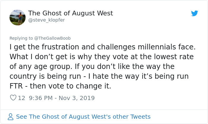Click the @steve_klopfer handle
Viewport: 208px width, 124px height.
click(x=47, y=20)
